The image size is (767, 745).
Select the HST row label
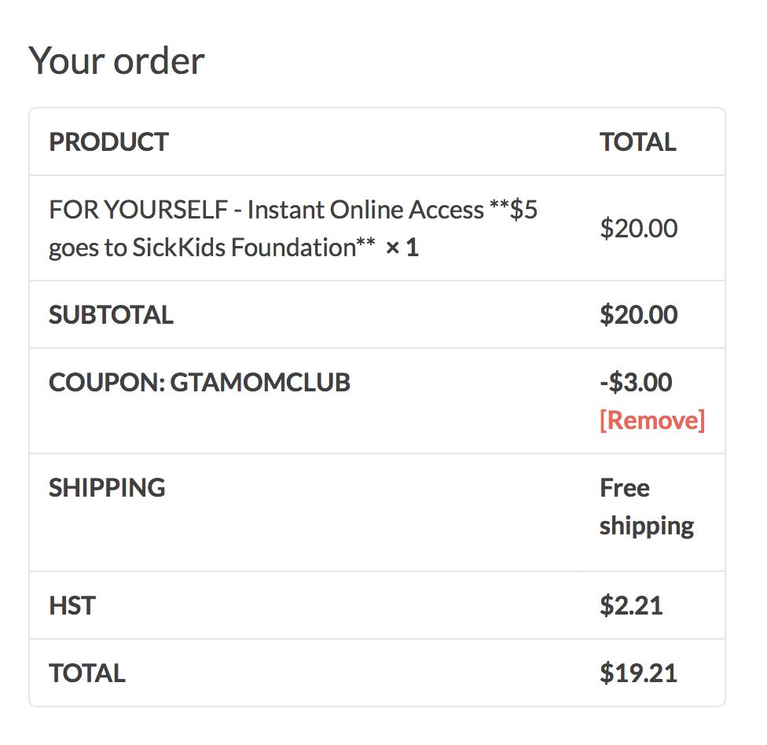point(72,606)
